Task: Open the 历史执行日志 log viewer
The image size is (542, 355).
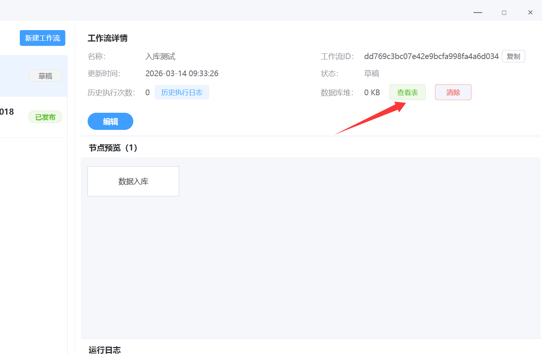Action: pos(182,93)
